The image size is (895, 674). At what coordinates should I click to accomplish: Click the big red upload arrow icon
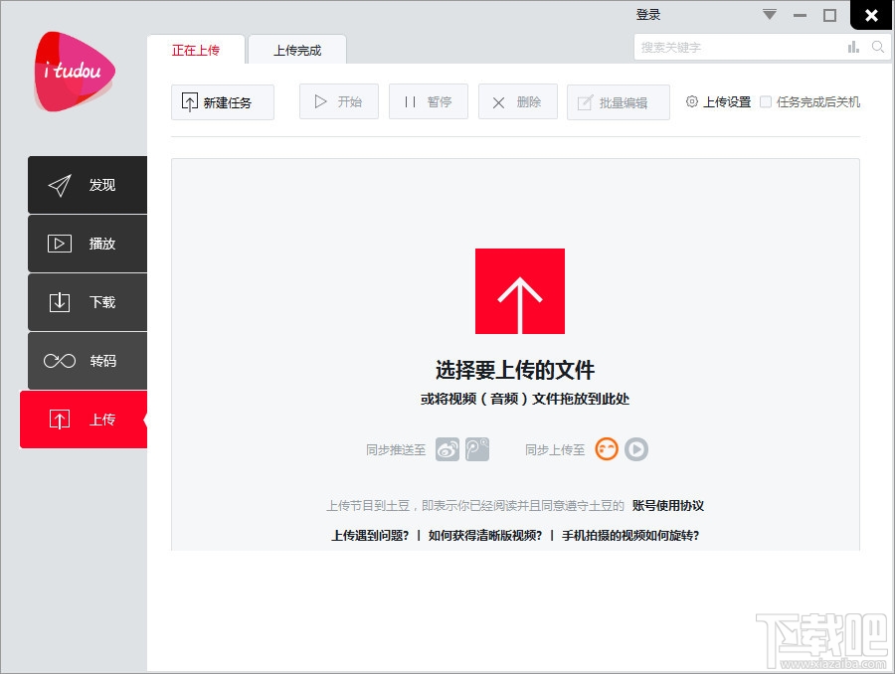tap(520, 291)
